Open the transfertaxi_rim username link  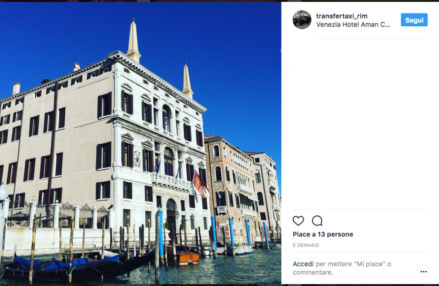(342, 16)
